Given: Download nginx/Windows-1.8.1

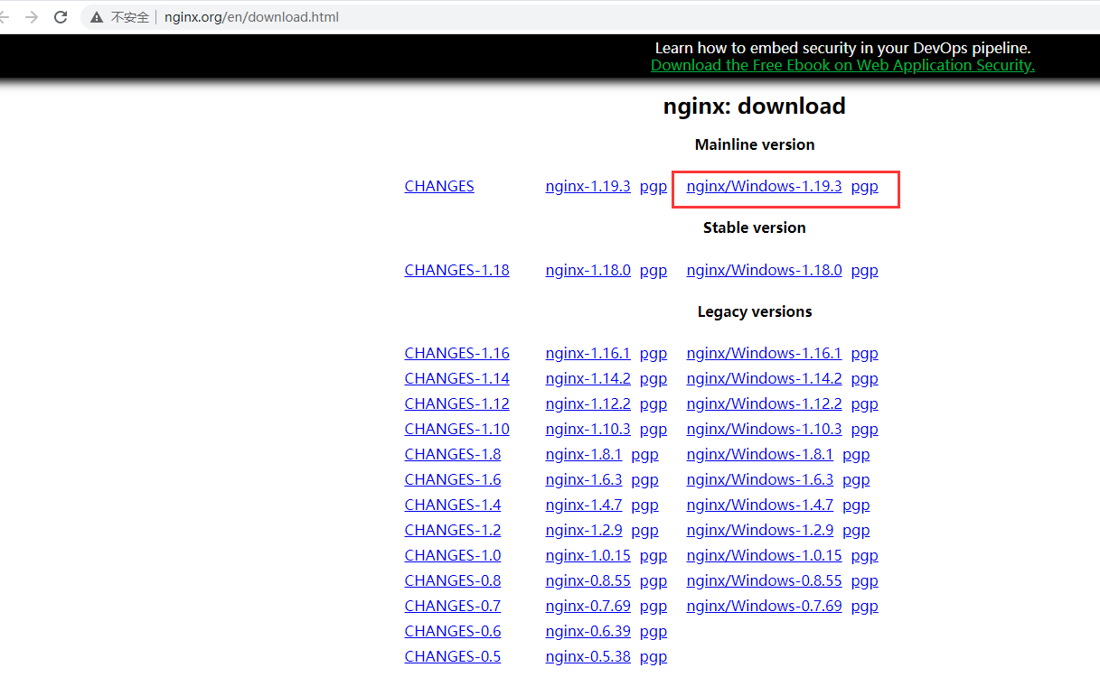Looking at the screenshot, I should pyautogui.click(x=759, y=454).
